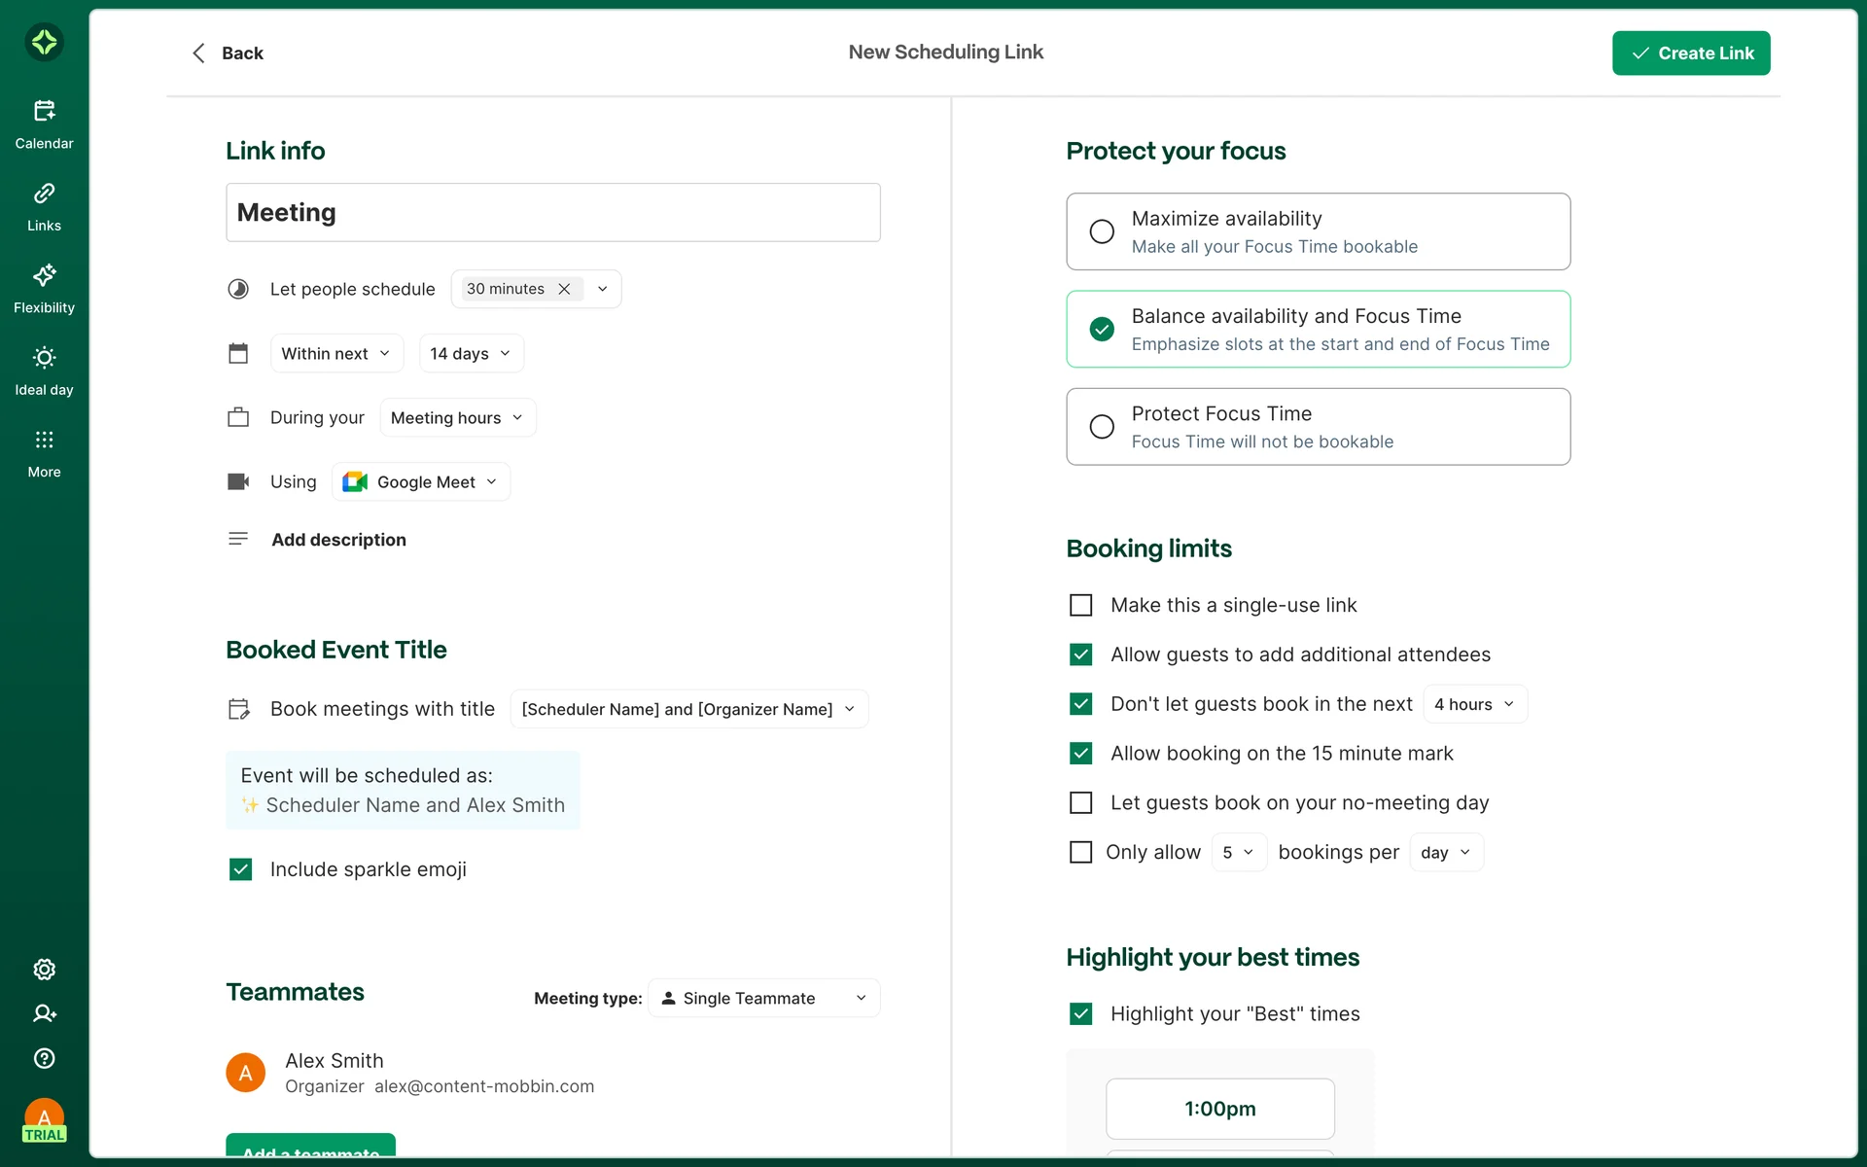The height and width of the screenshot is (1167, 1867).
Task: Check Make this a single-use link
Action: pyautogui.click(x=1080, y=605)
